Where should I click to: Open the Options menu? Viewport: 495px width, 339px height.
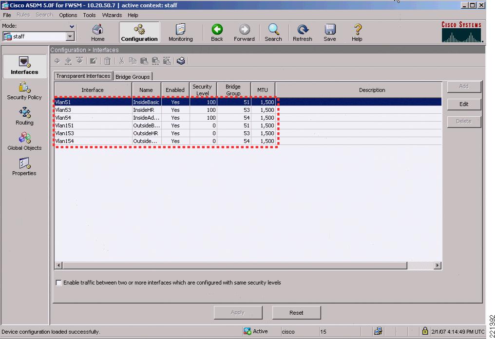tap(68, 15)
